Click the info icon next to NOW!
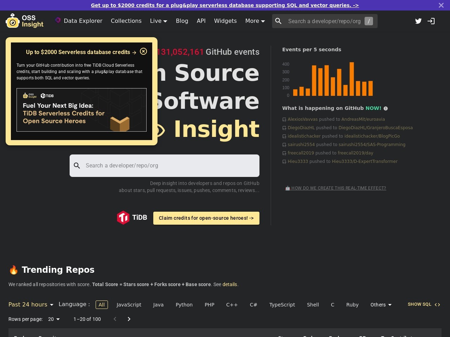The width and height of the screenshot is (450, 337). pos(386,108)
